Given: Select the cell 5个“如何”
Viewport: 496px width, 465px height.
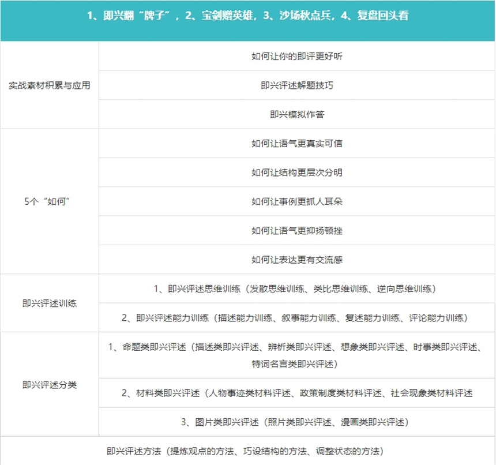Looking at the screenshot, I should click(x=50, y=201).
